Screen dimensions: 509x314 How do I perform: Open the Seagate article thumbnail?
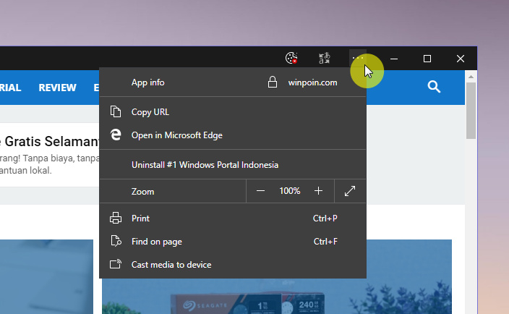[x=277, y=295]
